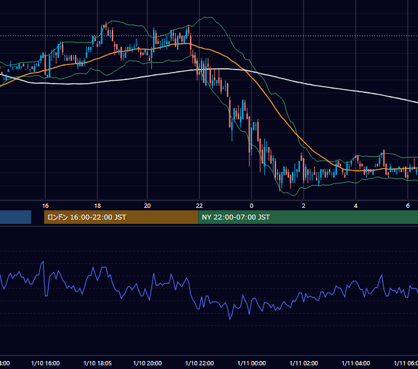Select the ロンドン 16:00-22:00 JST session bar

click(x=121, y=217)
